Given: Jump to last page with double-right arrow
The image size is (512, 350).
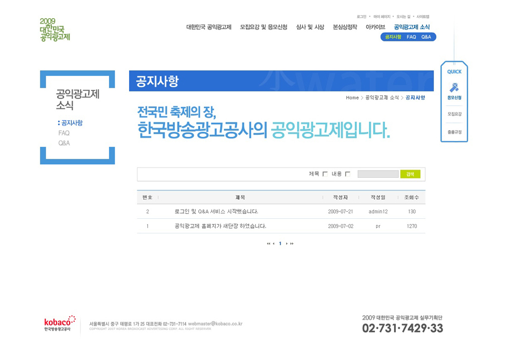Looking at the screenshot, I should (x=292, y=244).
